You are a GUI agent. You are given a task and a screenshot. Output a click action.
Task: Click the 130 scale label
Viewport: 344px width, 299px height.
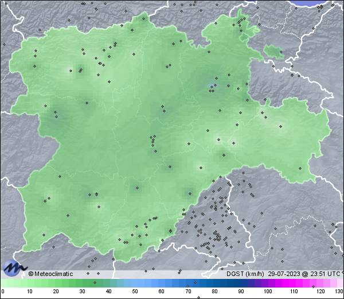(339, 292)
